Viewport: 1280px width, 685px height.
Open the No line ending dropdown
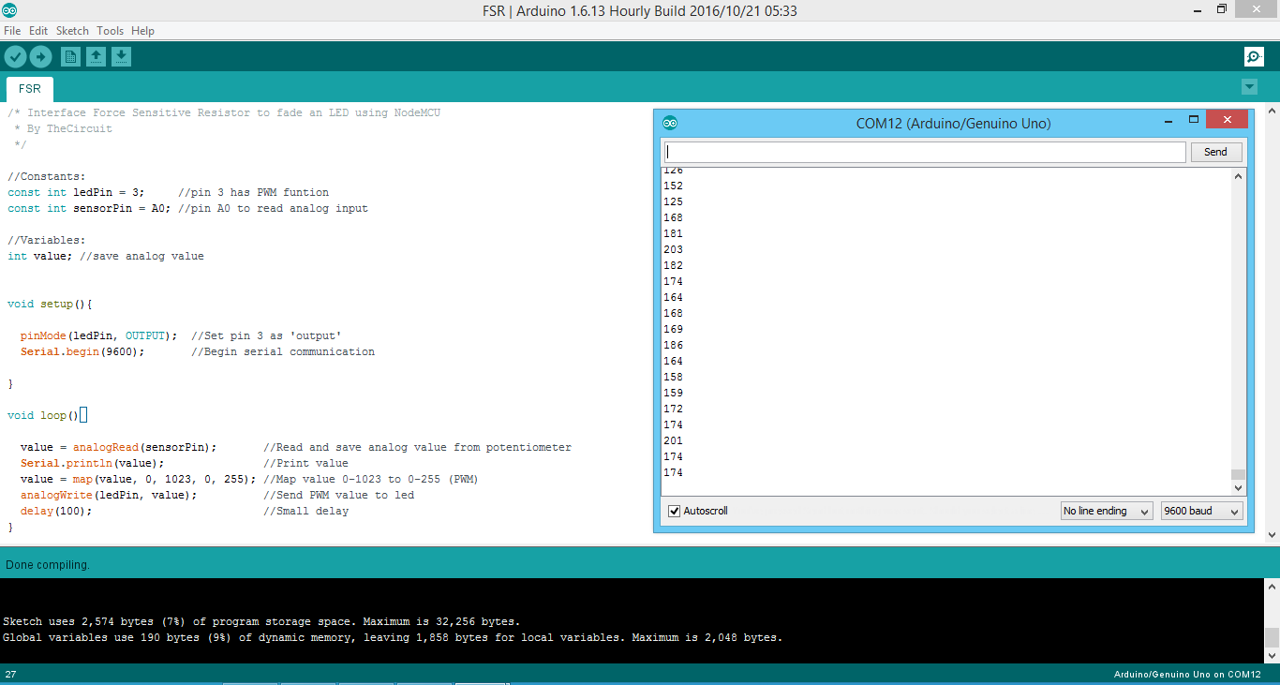point(1106,511)
